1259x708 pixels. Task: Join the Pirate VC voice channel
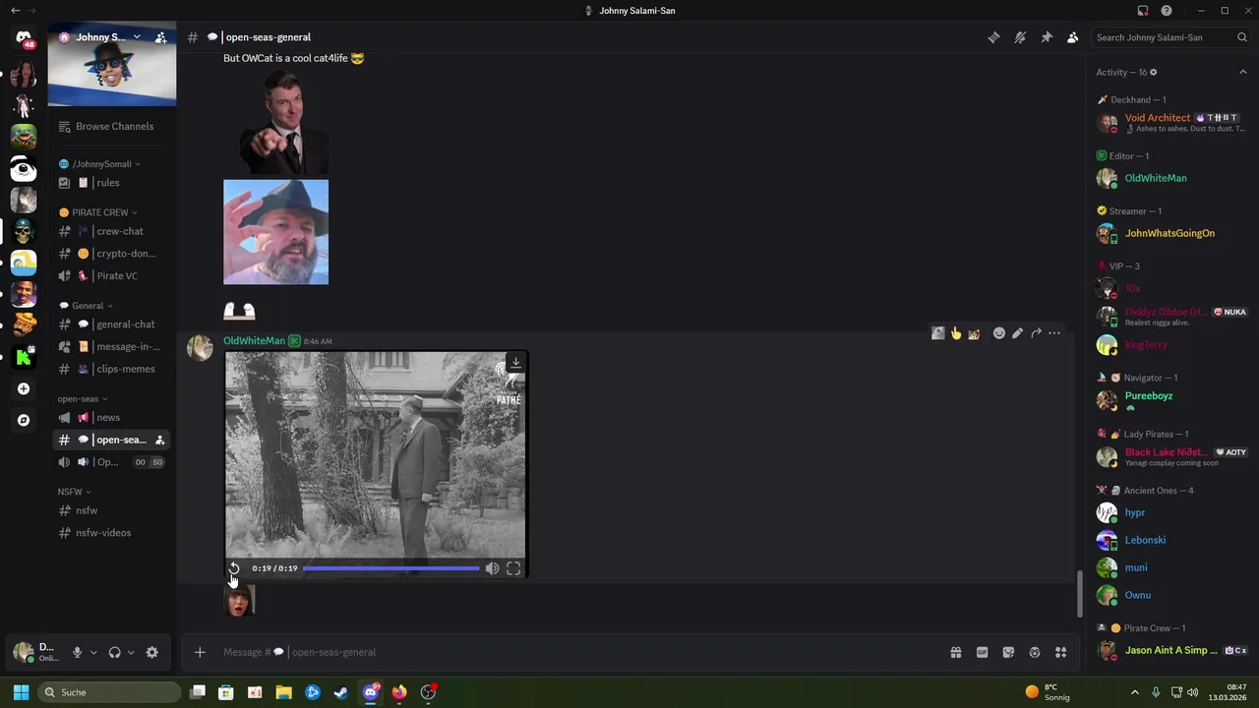(111, 276)
